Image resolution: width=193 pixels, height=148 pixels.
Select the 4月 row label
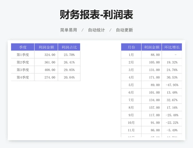click(x=131, y=77)
